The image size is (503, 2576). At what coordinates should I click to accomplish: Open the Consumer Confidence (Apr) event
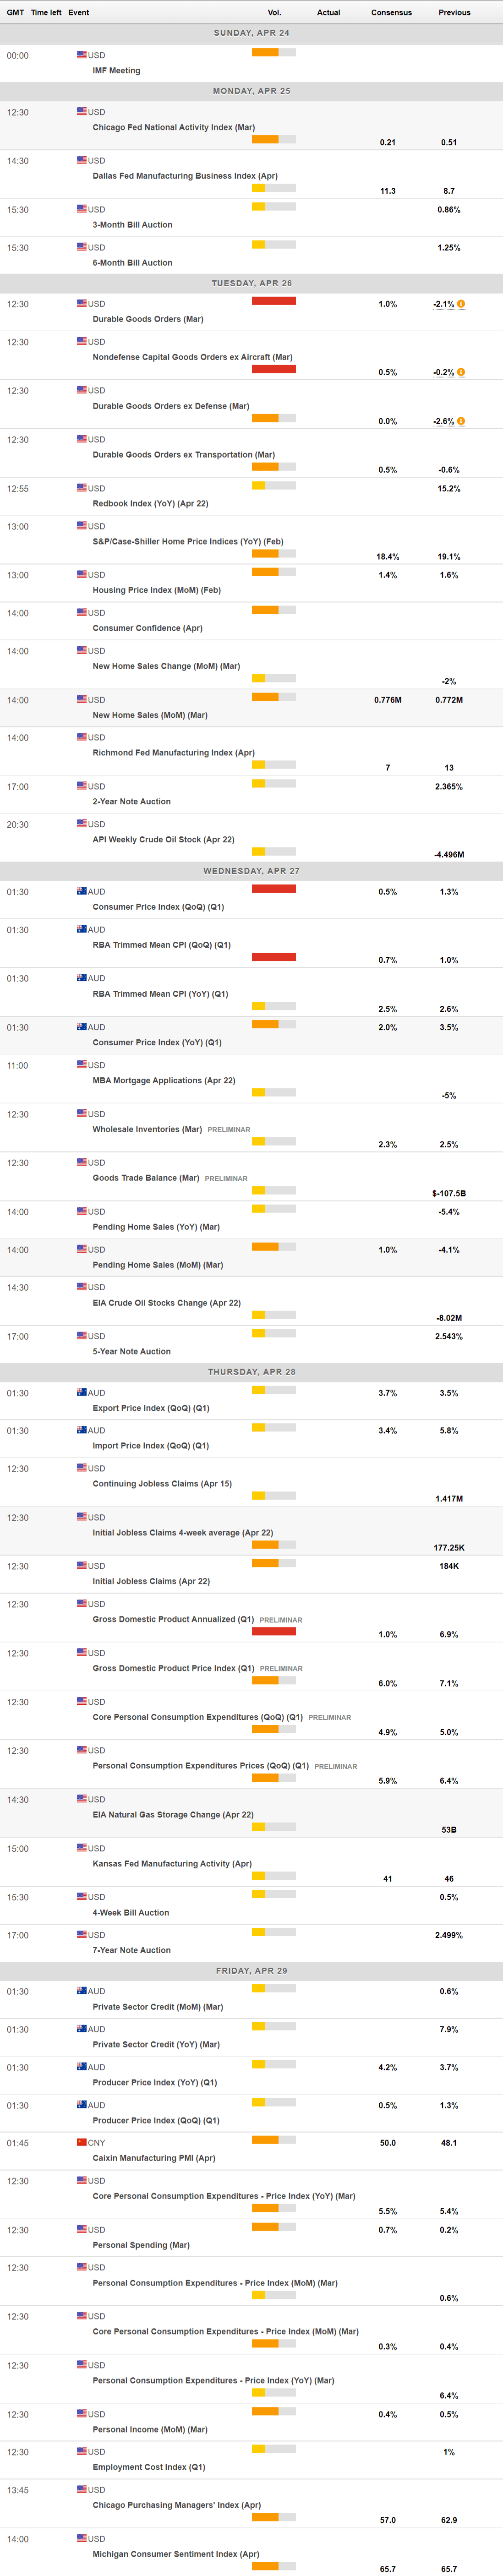(x=147, y=628)
